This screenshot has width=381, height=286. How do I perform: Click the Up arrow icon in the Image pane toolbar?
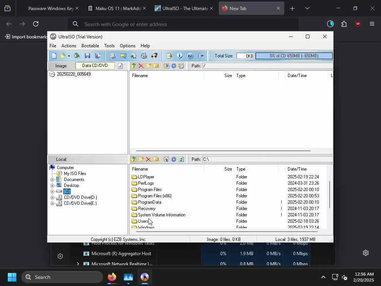(x=134, y=66)
